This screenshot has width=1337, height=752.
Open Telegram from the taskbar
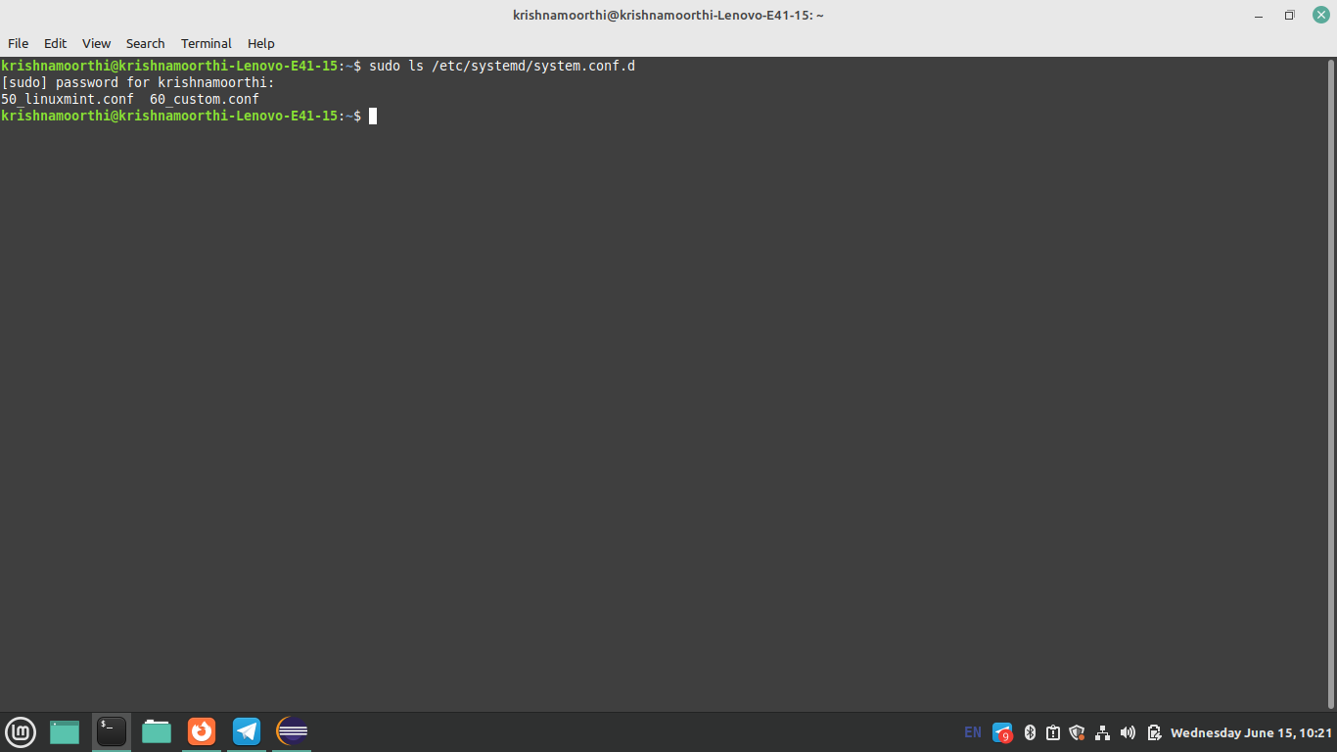(247, 731)
